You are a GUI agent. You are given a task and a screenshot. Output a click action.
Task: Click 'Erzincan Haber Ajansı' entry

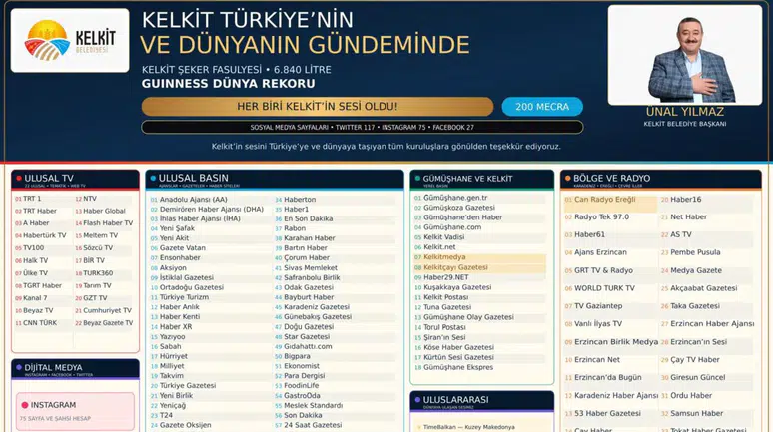(x=712, y=324)
